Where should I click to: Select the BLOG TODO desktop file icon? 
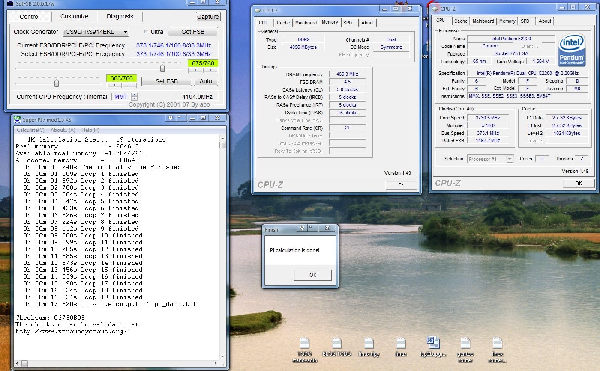click(336, 347)
